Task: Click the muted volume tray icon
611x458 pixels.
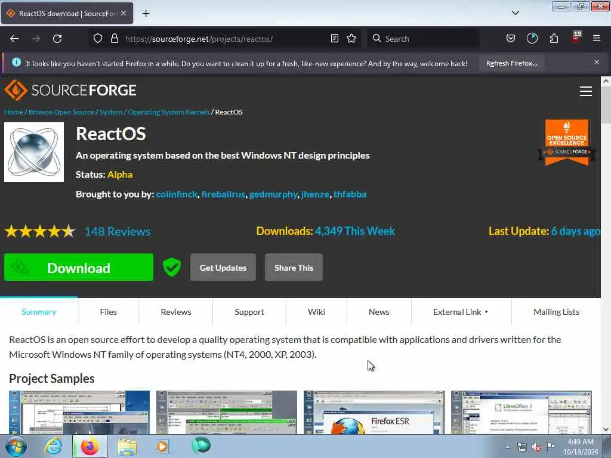Action: (x=536, y=447)
